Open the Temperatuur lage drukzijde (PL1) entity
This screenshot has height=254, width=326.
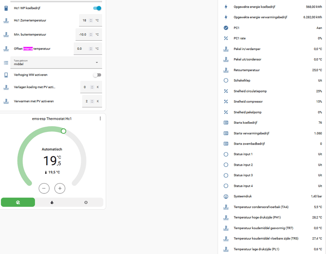(273, 249)
